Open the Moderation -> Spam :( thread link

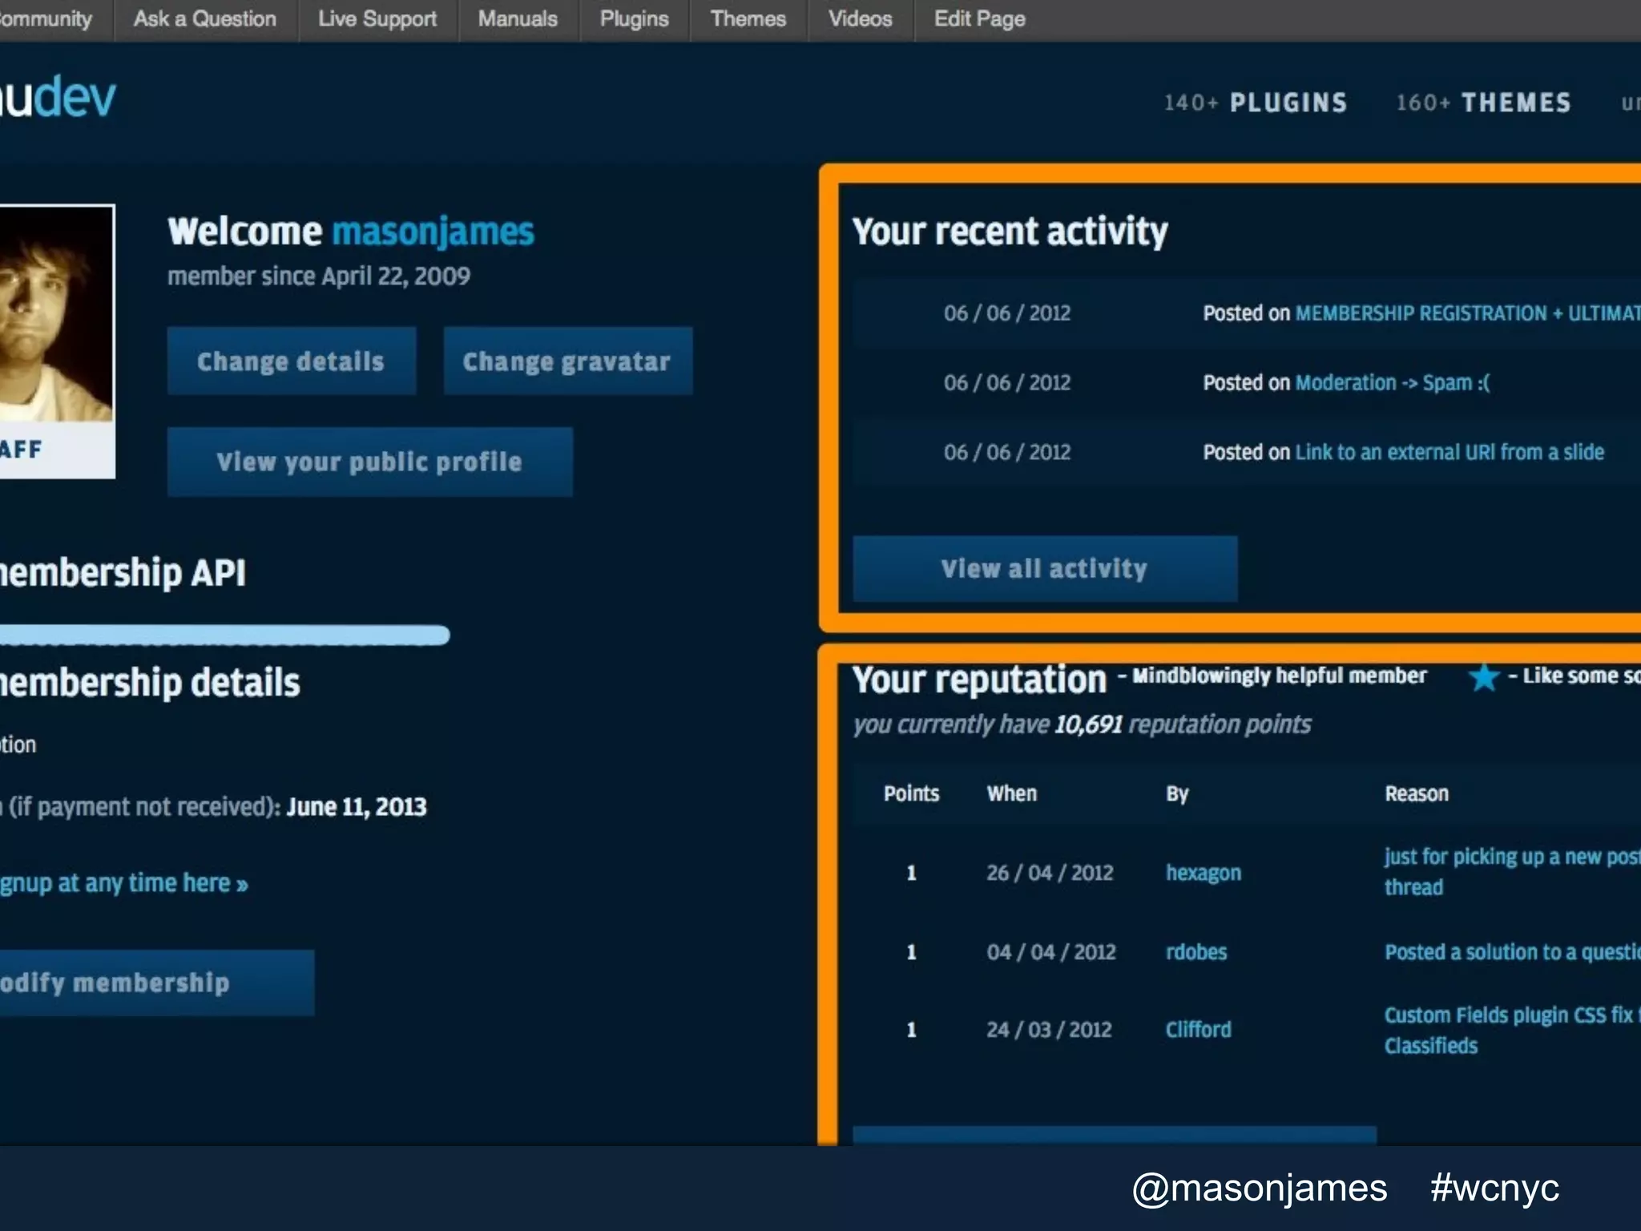(x=1392, y=383)
